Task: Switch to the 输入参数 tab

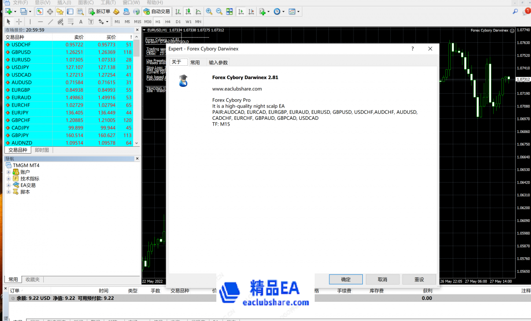Action: [218, 62]
